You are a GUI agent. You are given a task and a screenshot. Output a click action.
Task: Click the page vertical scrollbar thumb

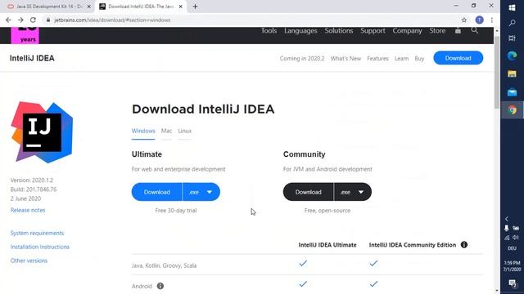pyautogui.click(x=497, y=72)
